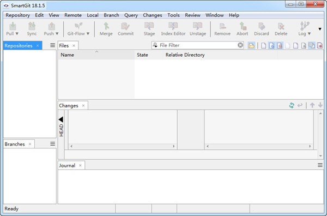Screen dimensions: 327x216
Task: Open the Remote menu
Action: click(x=73, y=15)
